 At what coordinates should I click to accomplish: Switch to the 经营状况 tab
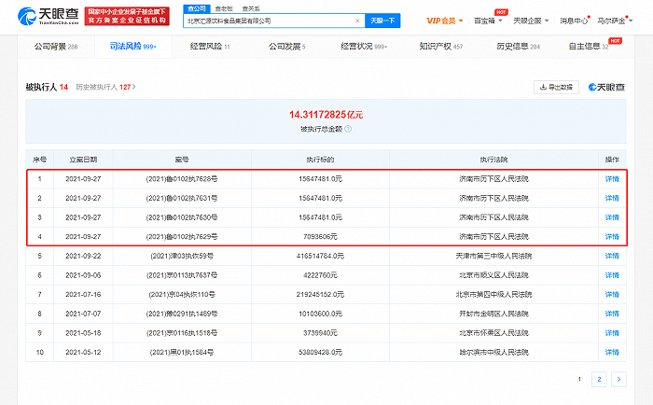pos(364,47)
